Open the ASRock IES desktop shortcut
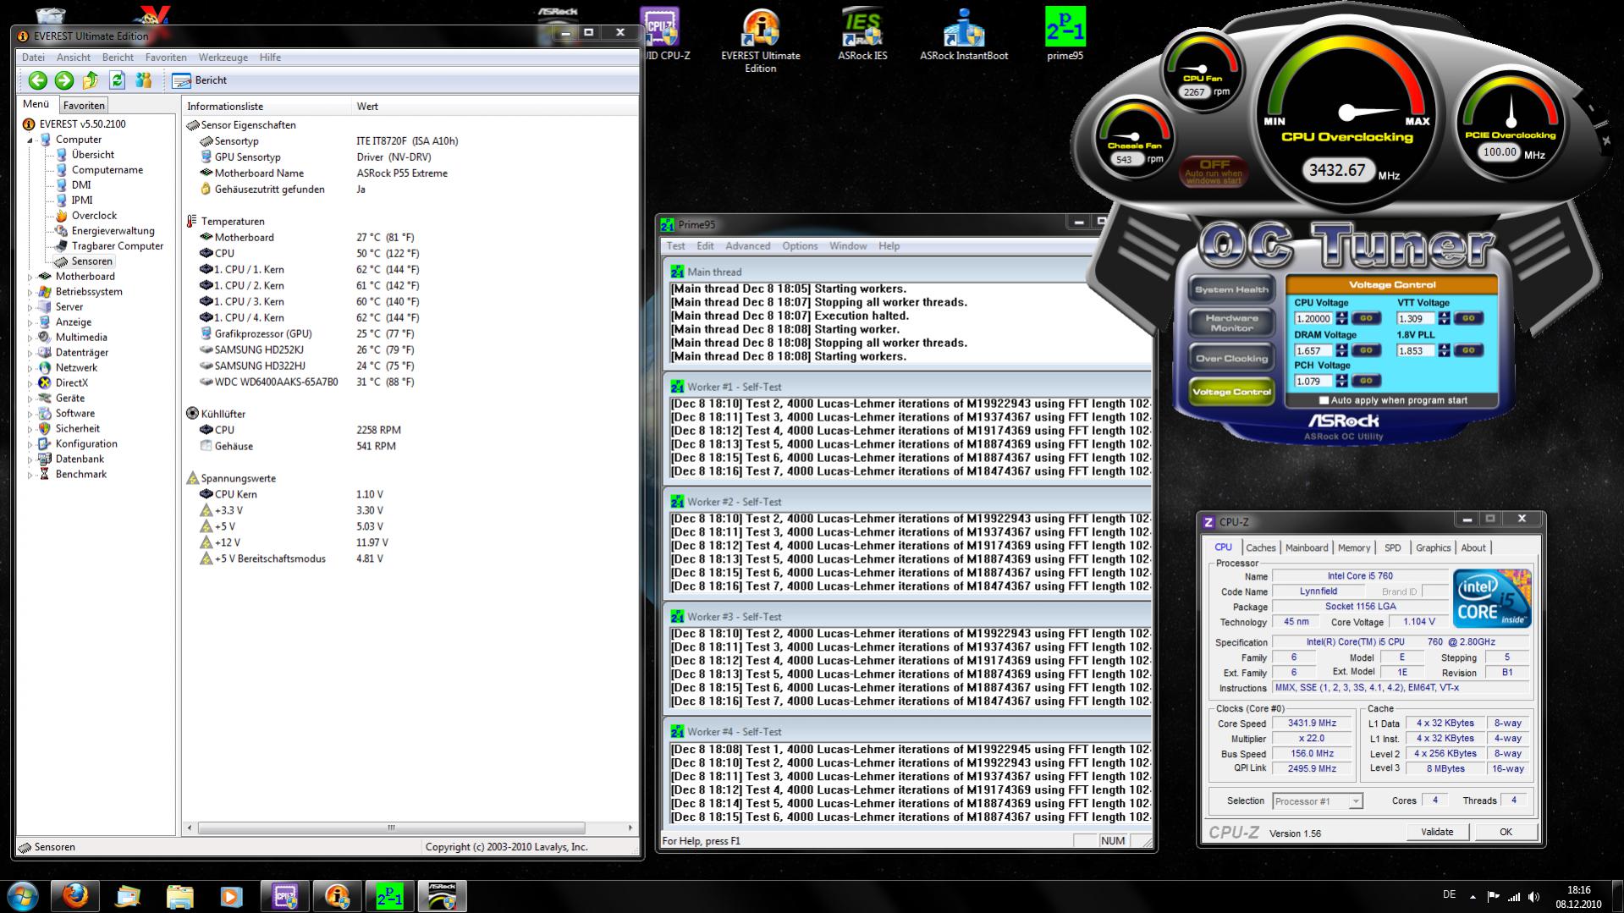 [862, 36]
